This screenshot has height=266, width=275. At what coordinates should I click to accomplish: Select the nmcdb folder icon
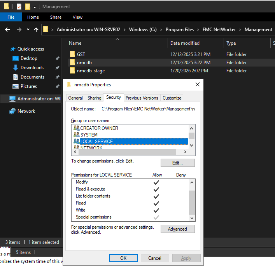click(72, 63)
